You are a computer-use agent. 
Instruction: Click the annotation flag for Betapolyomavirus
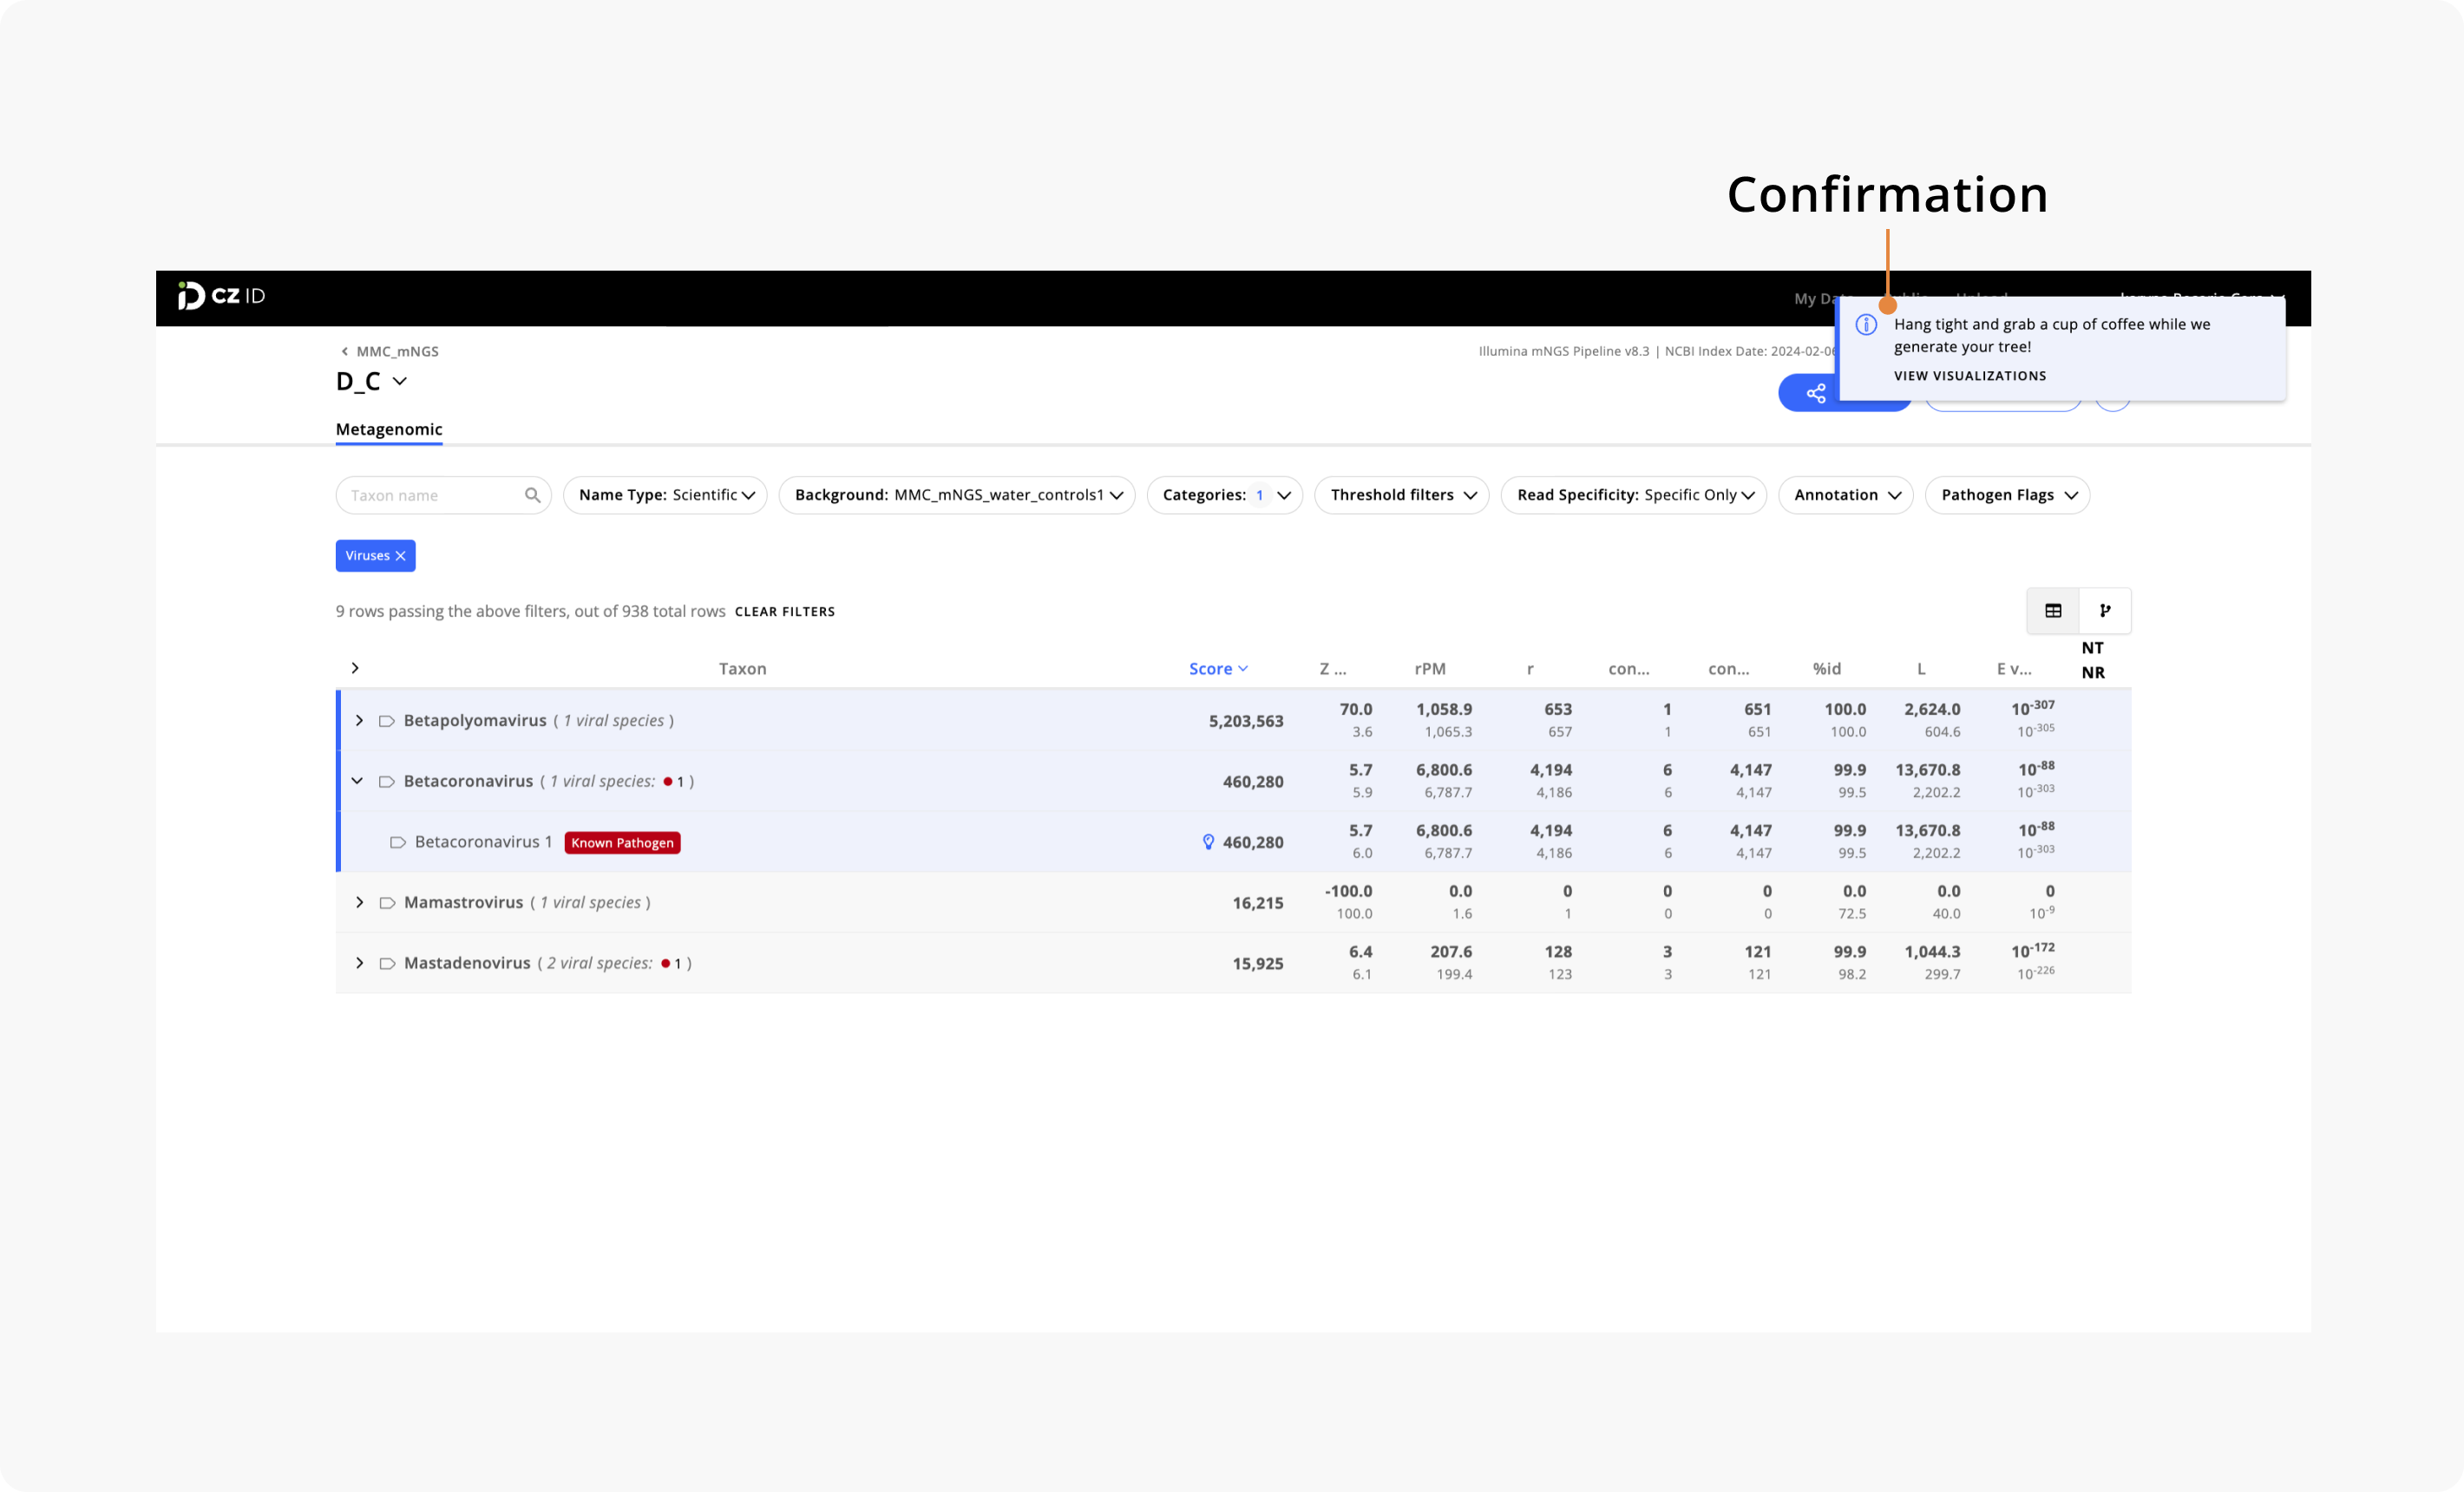[386, 721]
